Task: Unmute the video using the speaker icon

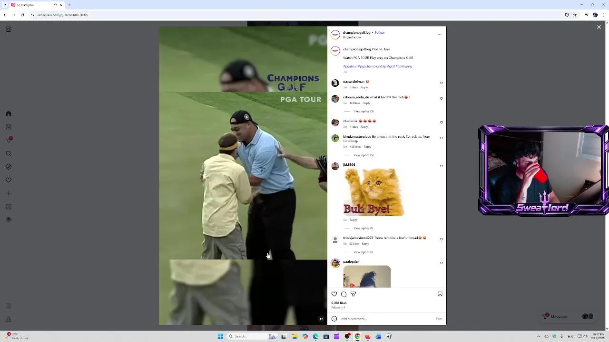Action: click(321, 319)
